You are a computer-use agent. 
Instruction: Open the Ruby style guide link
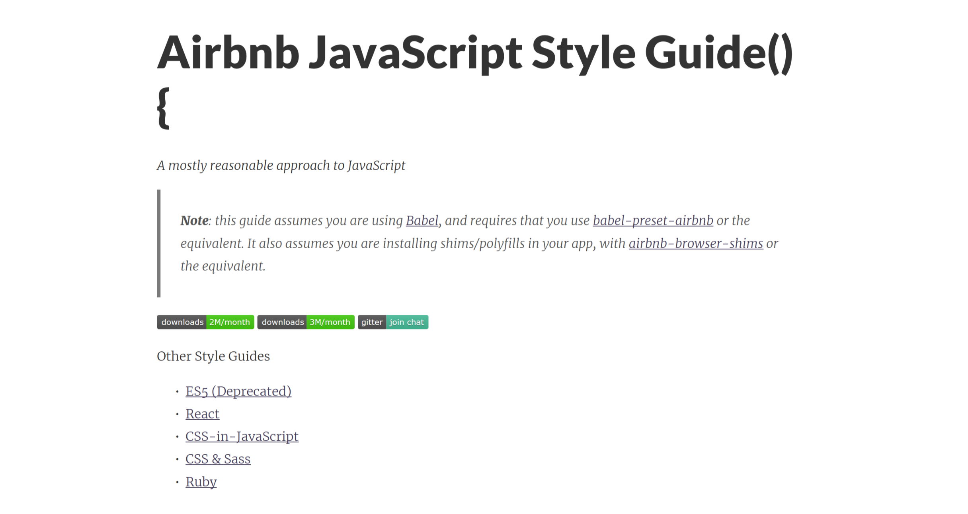coord(201,482)
